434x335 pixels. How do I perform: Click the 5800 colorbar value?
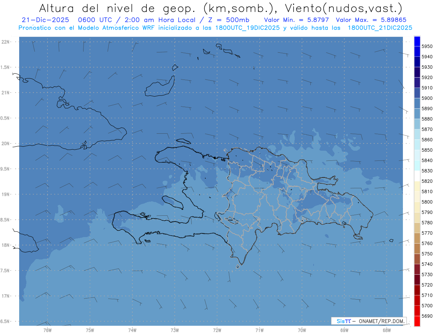[427, 202]
